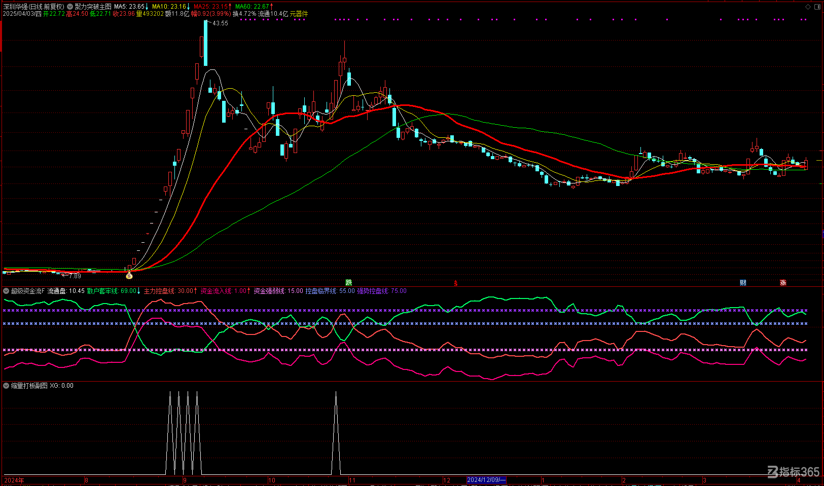Click the 量493202 volume value

tap(150, 14)
